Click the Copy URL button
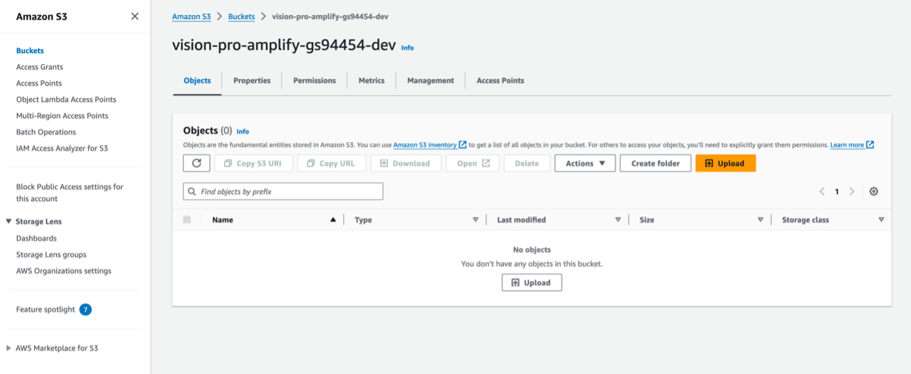Image resolution: width=911 pixels, height=374 pixels. [331, 163]
